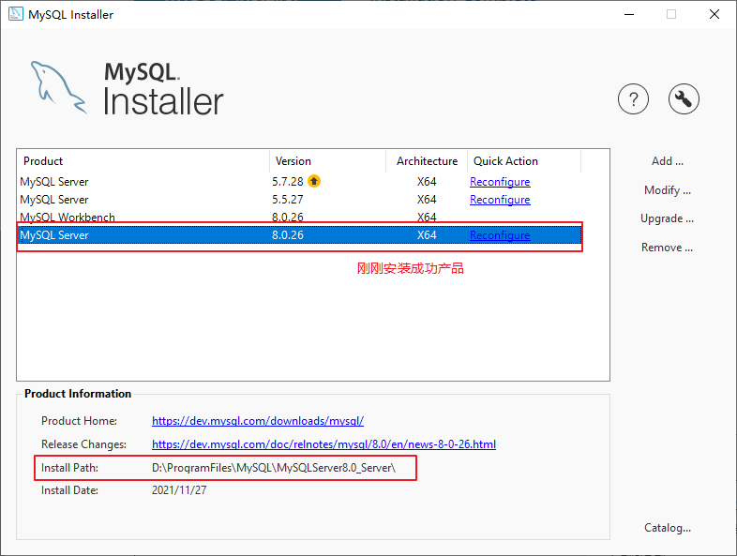Click the upgrade arrow icon beside 5.7.28
This screenshot has height=556, width=737.
coord(314,181)
